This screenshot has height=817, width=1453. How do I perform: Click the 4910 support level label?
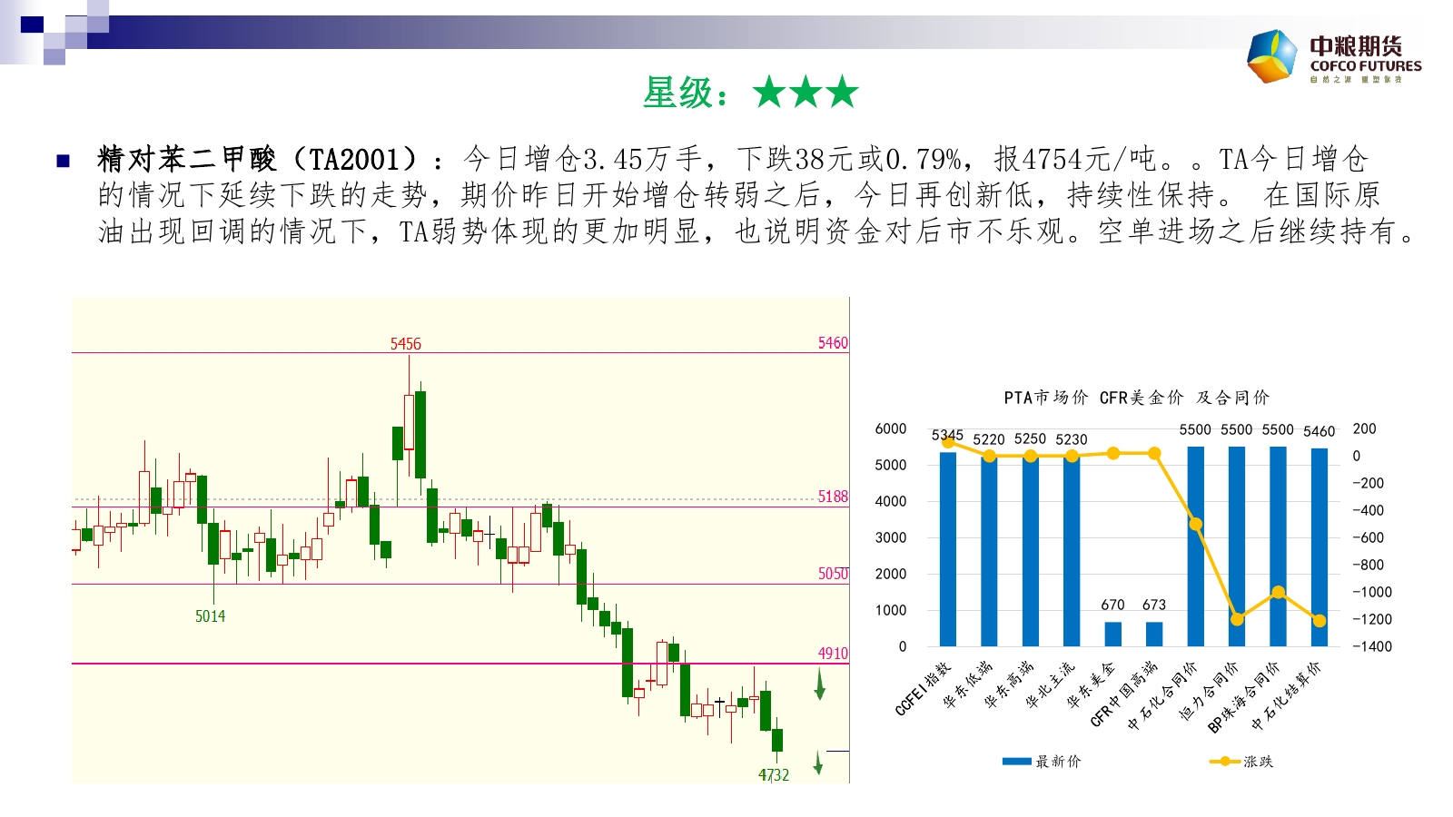point(833,653)
